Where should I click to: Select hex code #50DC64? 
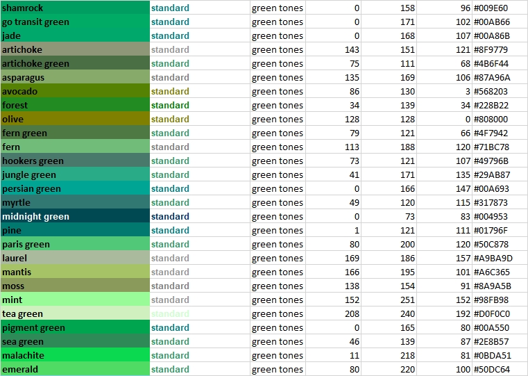click(x=492, y=370)
